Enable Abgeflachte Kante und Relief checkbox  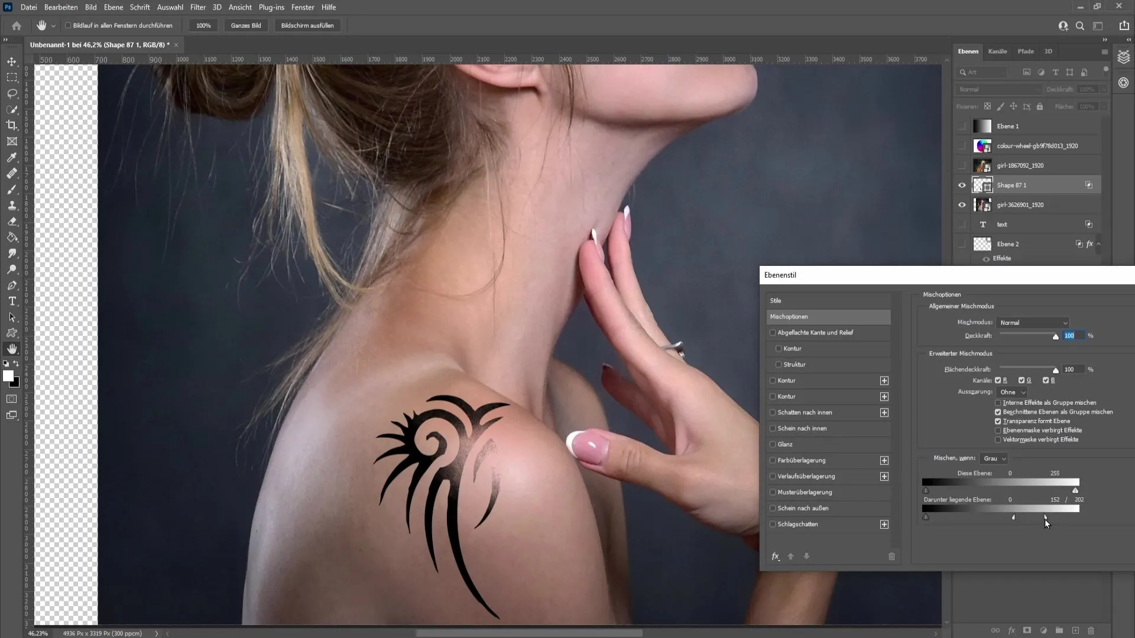[x=773, y=333]
